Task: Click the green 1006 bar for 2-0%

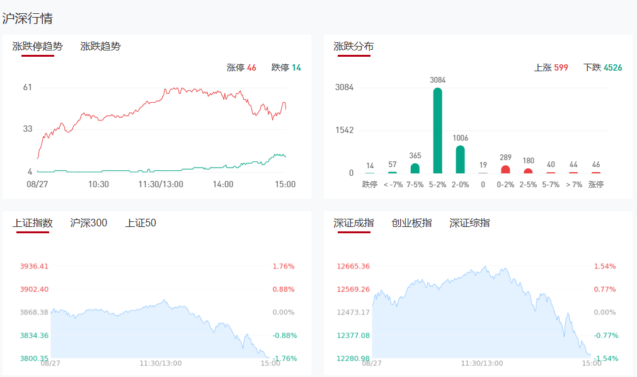Action: (461, 159)
